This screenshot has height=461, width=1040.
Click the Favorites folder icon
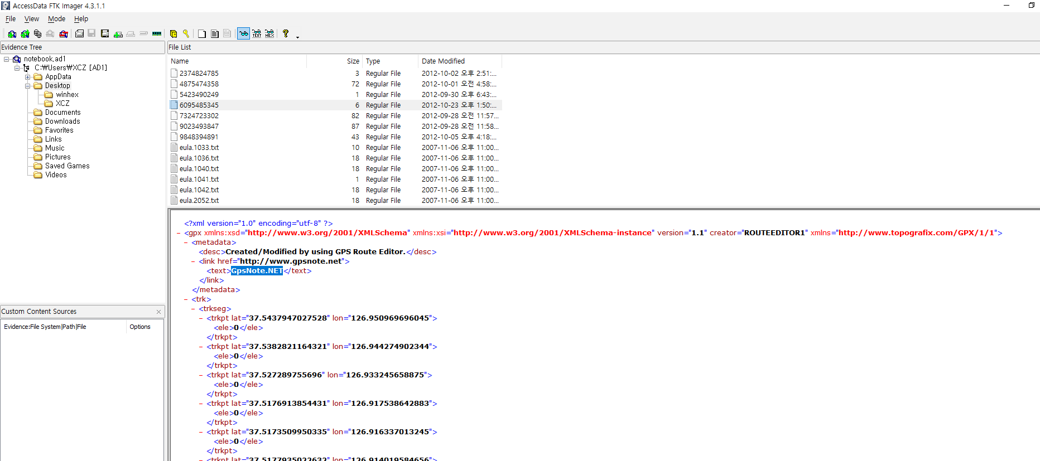pos(38,130)
